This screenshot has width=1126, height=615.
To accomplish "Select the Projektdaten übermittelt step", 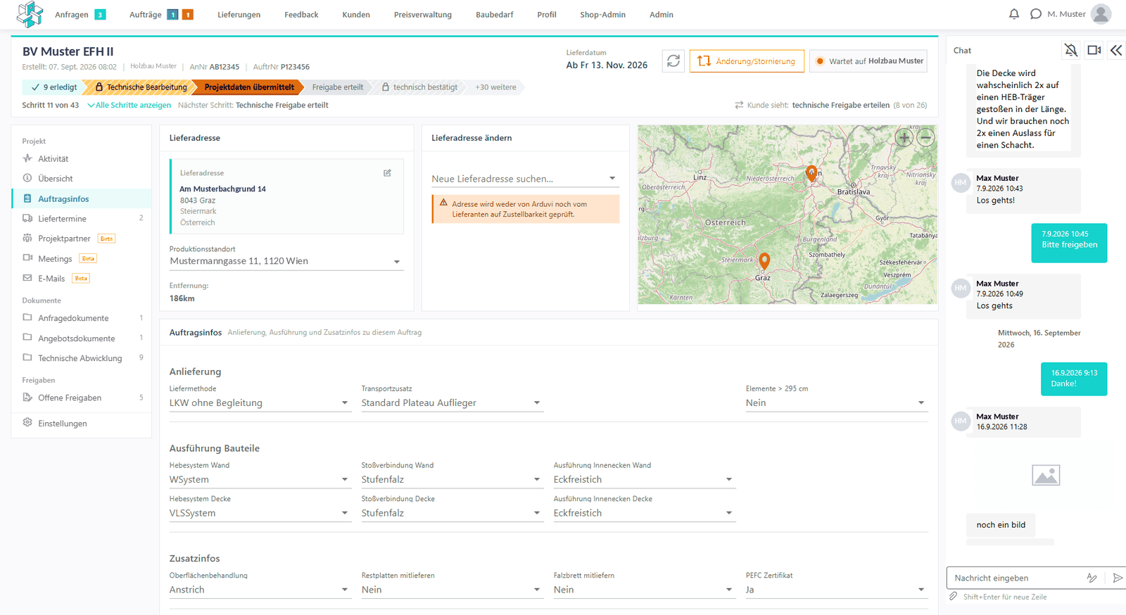I will (249, 87).
